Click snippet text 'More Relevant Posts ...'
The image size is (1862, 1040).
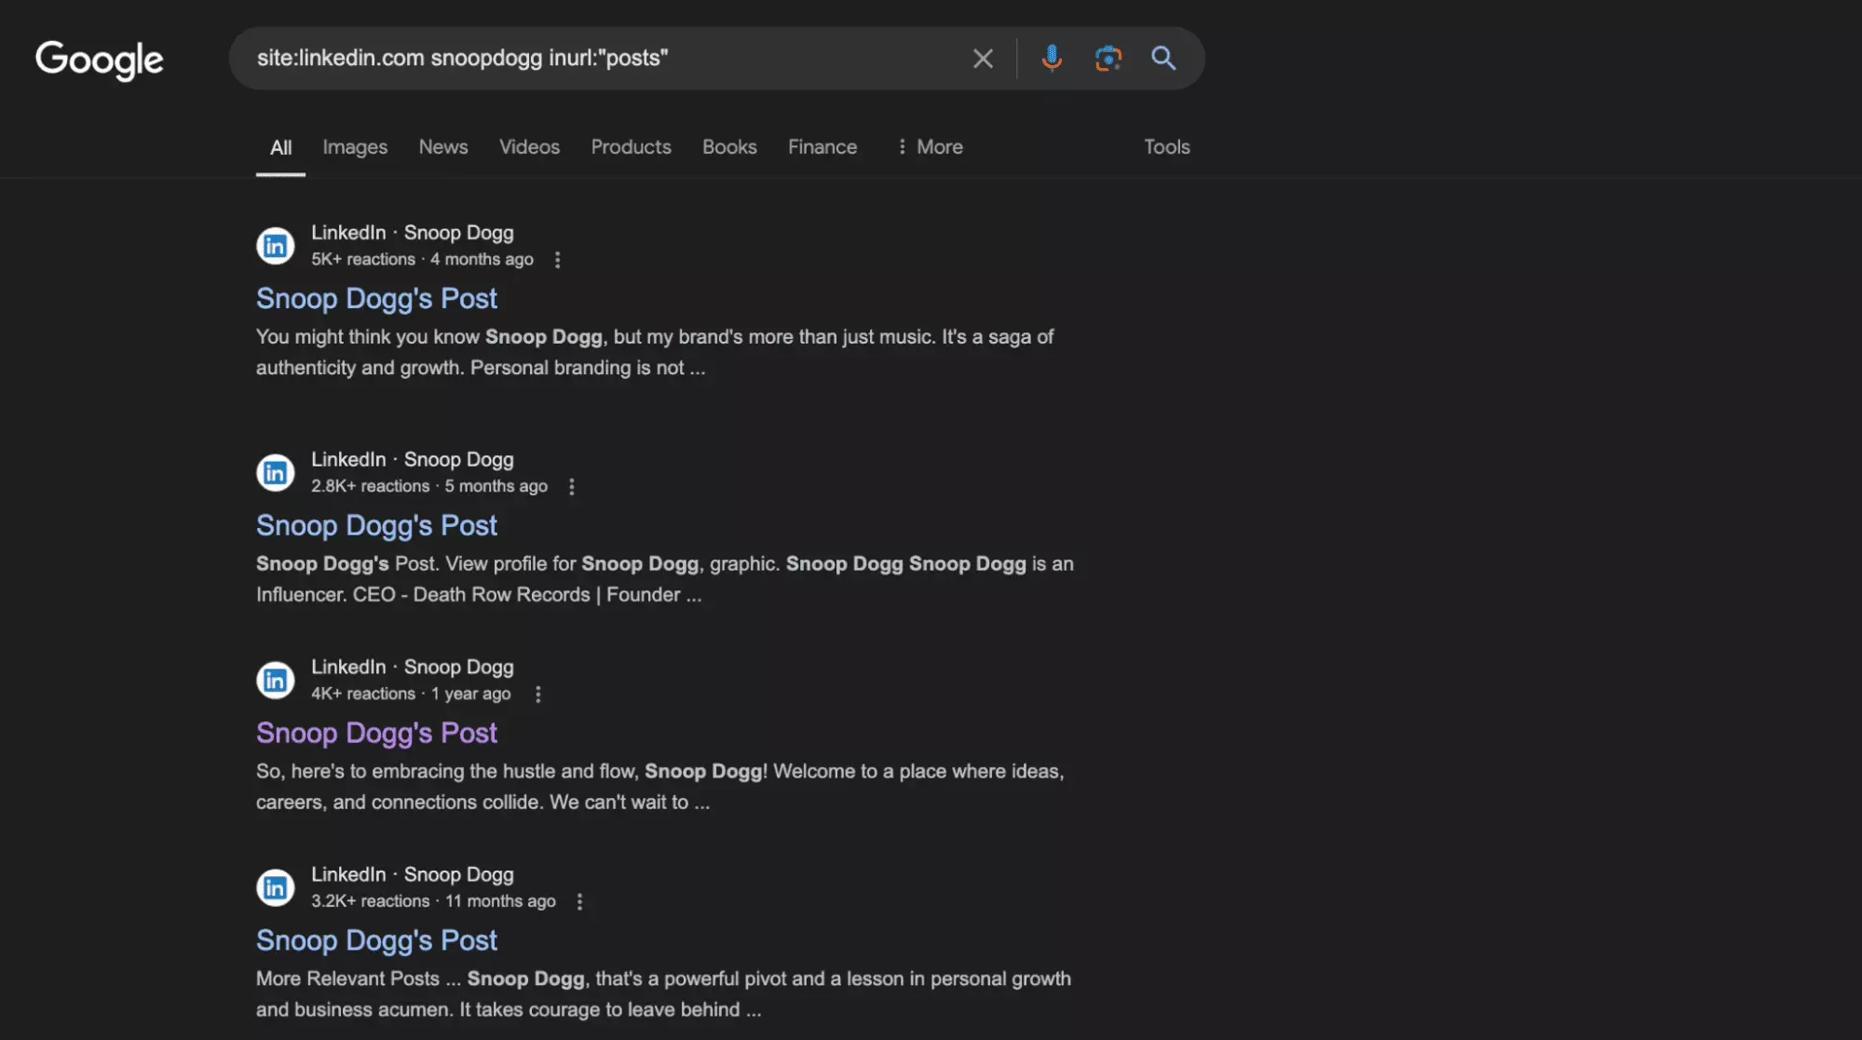[x=359, y=979]
